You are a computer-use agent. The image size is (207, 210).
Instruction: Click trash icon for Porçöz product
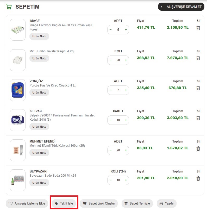(198, 88)
